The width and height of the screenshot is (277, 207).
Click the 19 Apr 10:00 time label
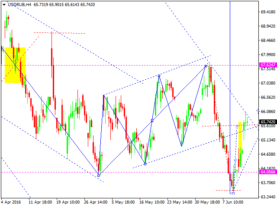[68, 202]
